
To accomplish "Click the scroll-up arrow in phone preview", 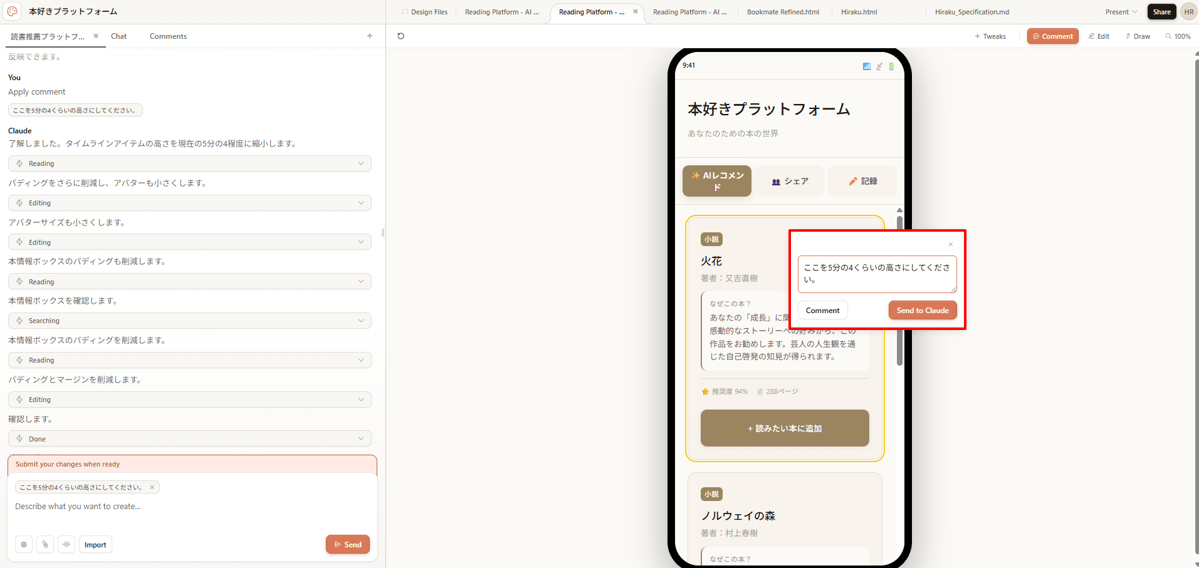I will (899, 210).
